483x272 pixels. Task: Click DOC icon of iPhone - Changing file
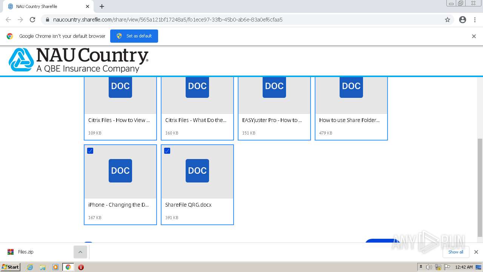(120, 171)
